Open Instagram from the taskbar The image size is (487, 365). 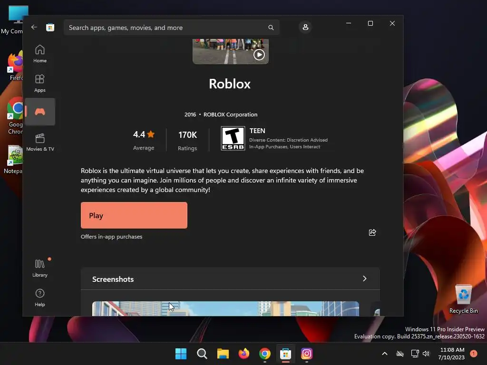click(307, 354)
